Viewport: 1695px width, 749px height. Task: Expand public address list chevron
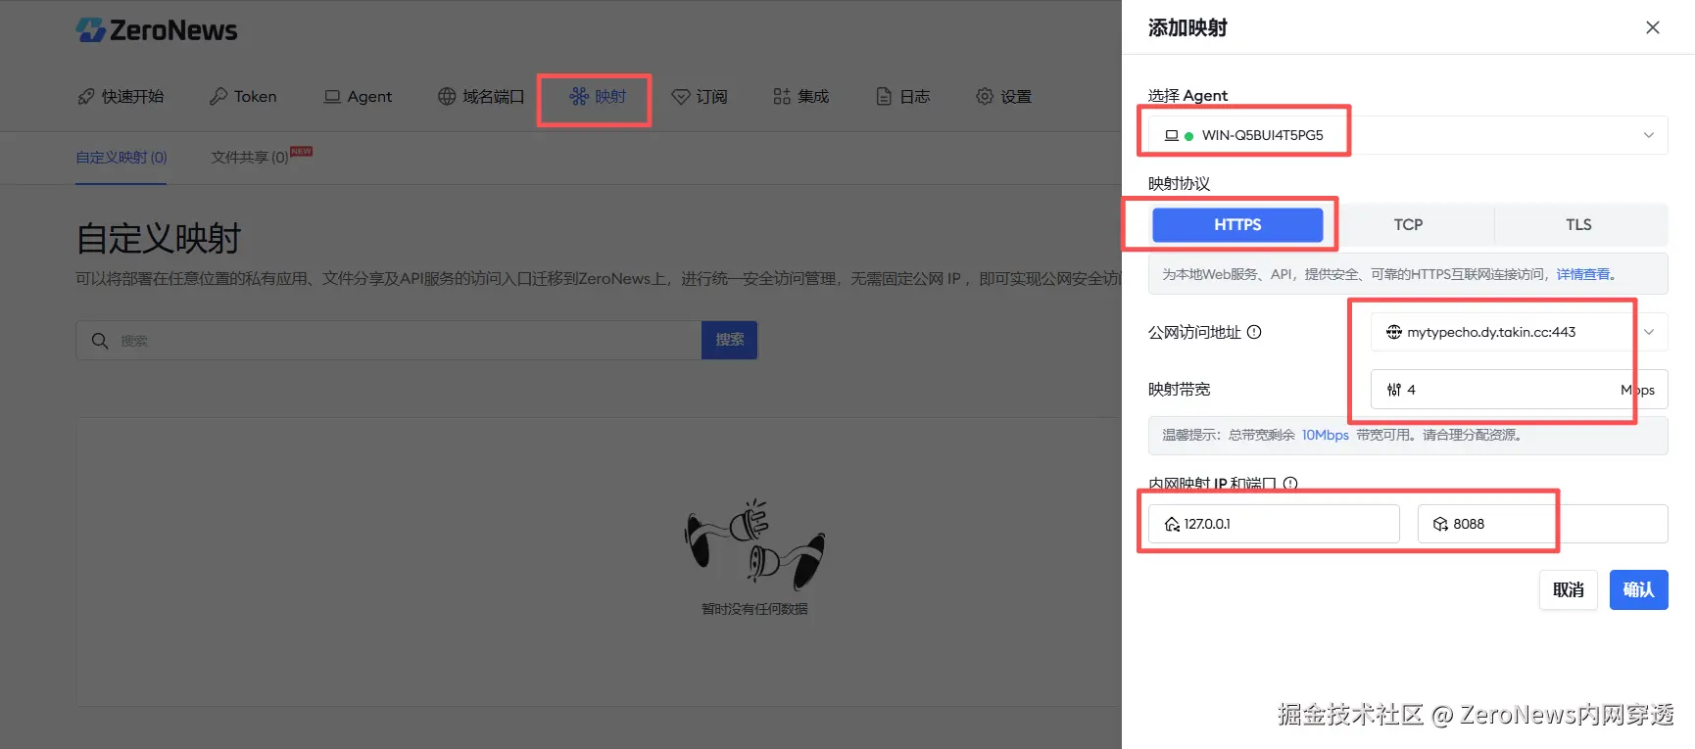pos(1649,332)
